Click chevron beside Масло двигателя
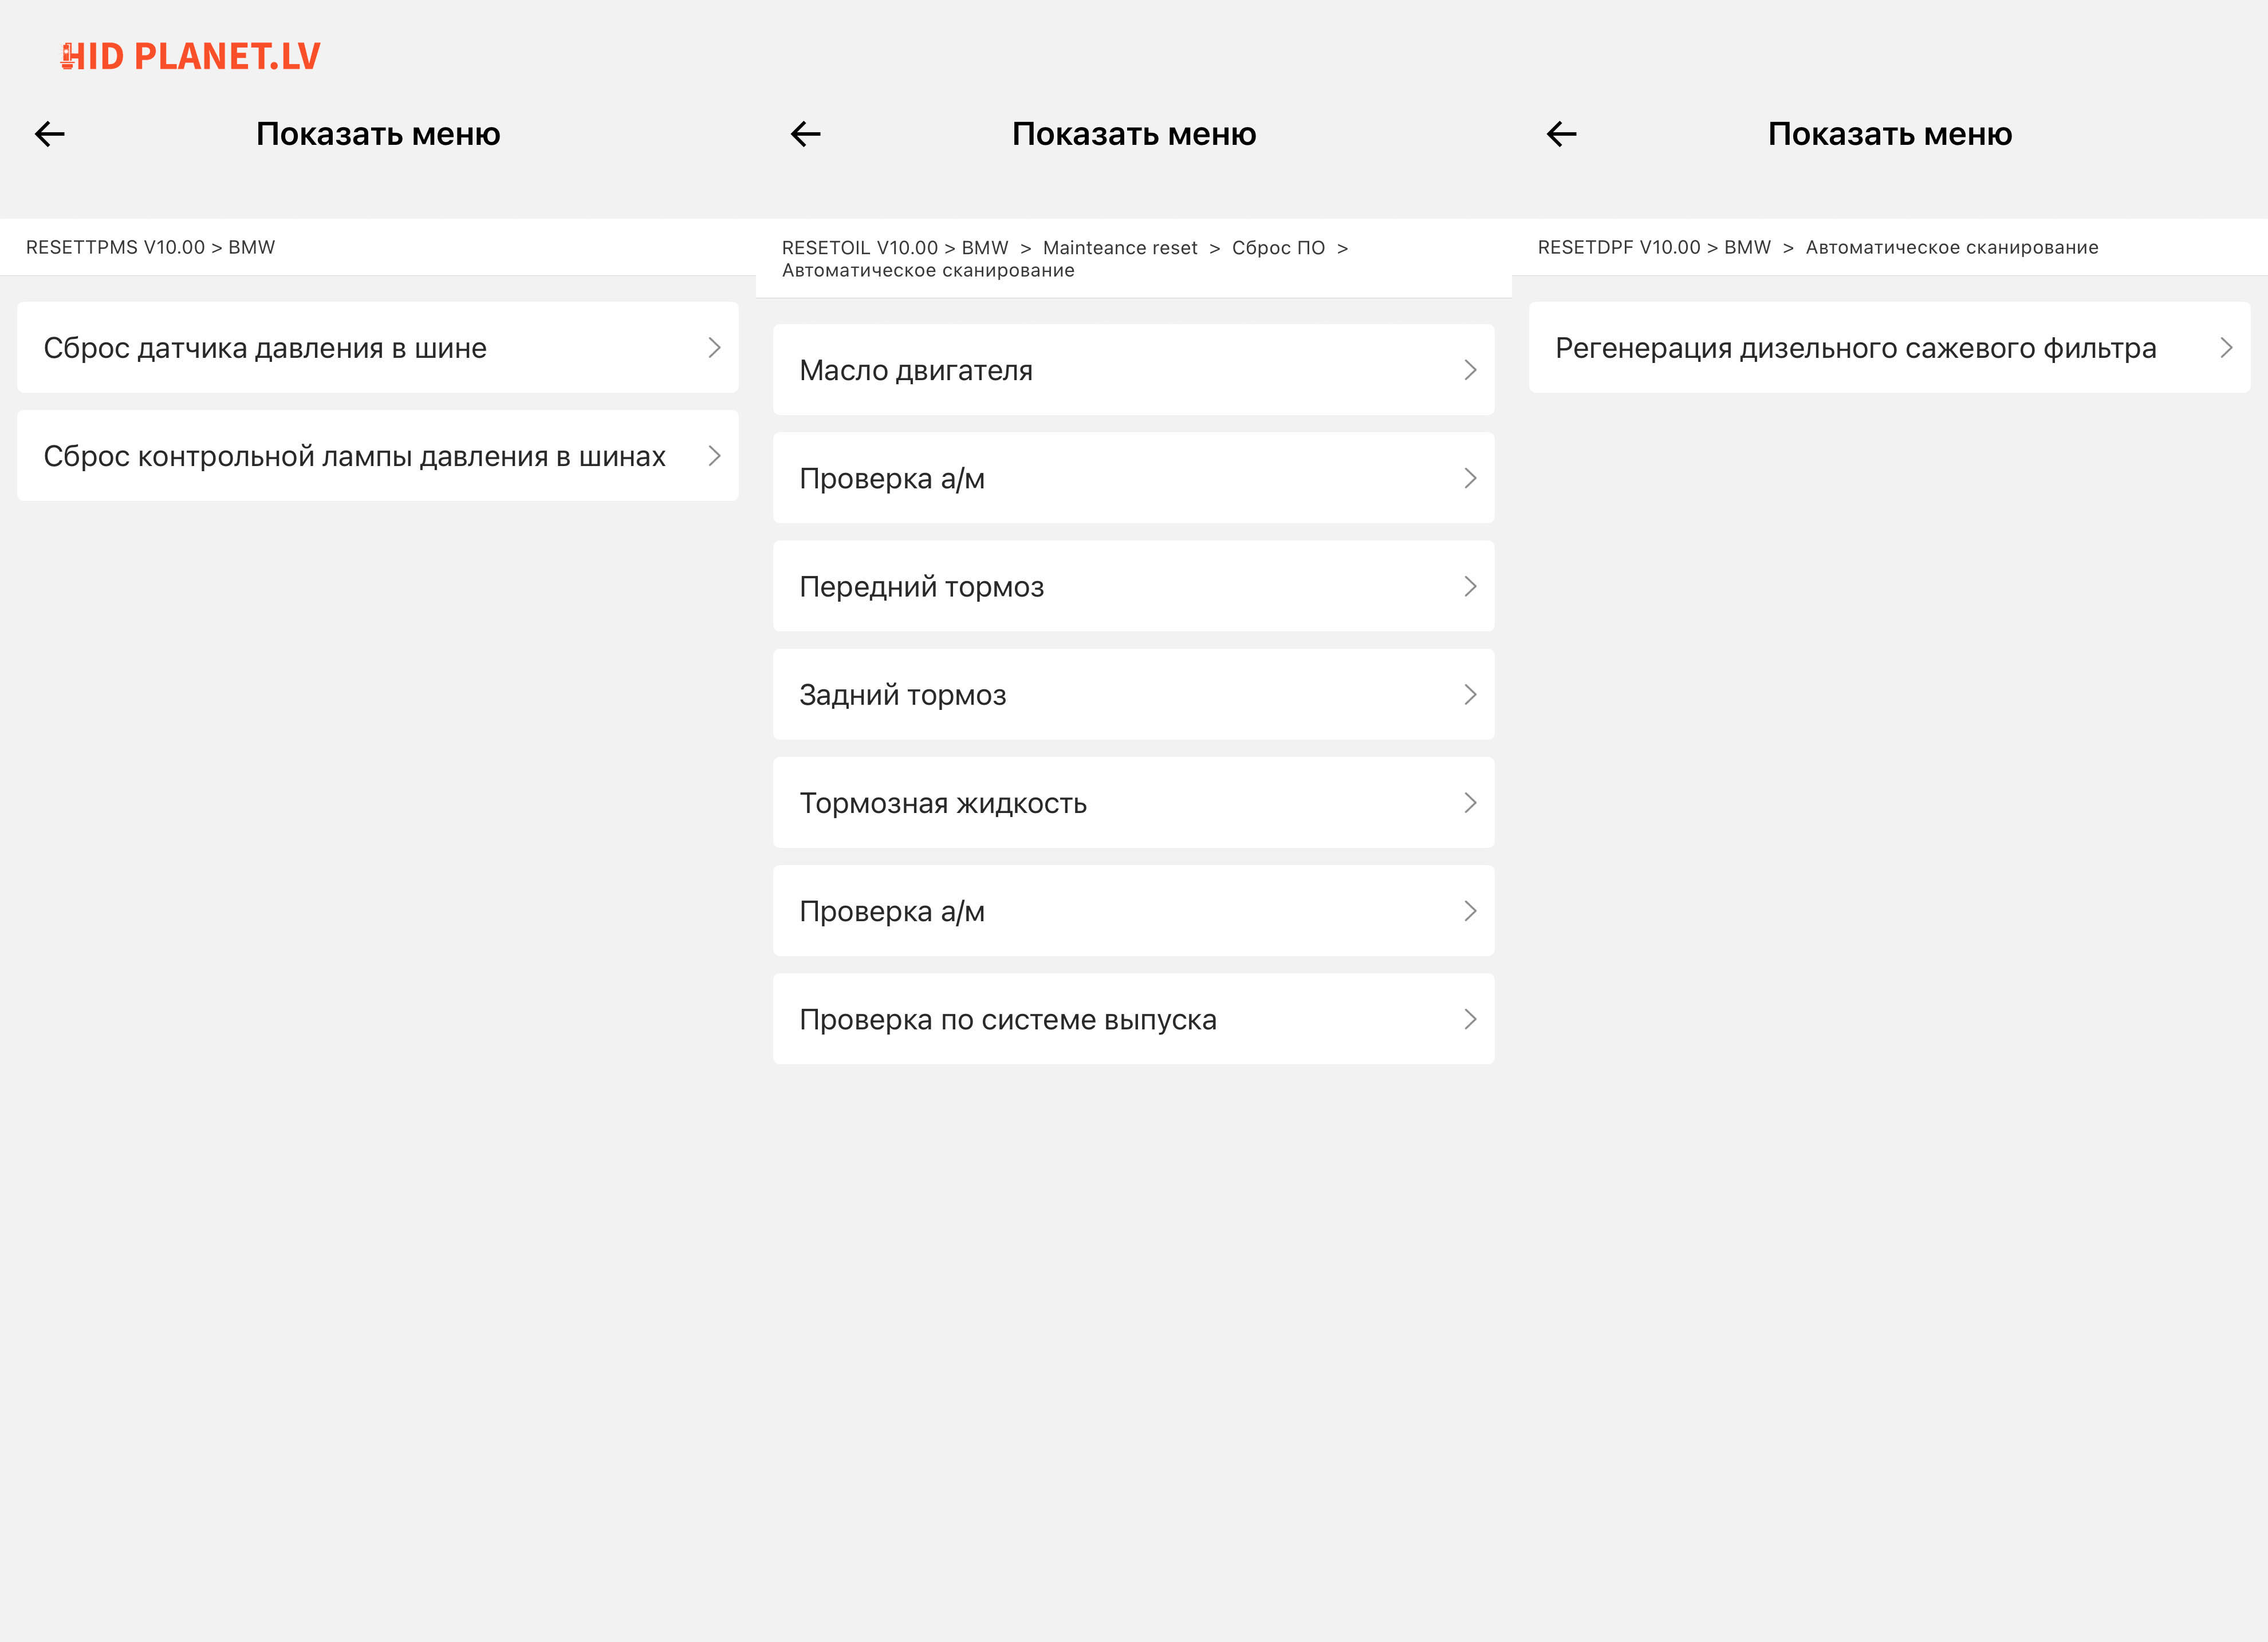Screen dimensions: 2268x1642 click(1470, 370)
